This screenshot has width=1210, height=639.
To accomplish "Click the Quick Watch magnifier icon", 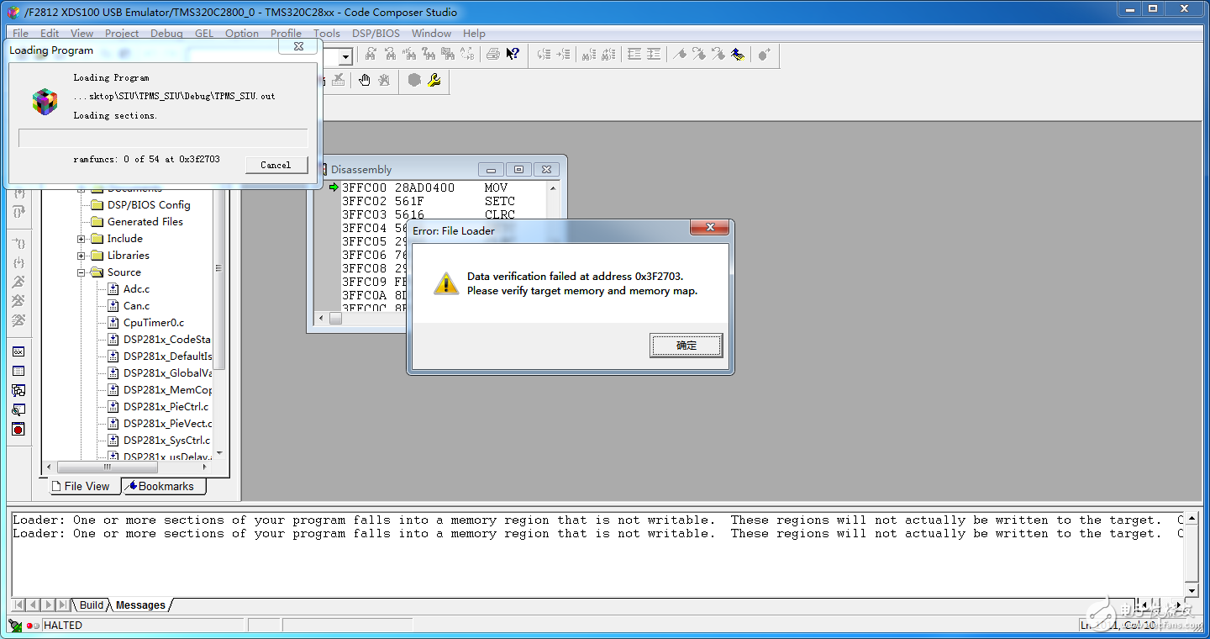I will (x=18, y=409).
